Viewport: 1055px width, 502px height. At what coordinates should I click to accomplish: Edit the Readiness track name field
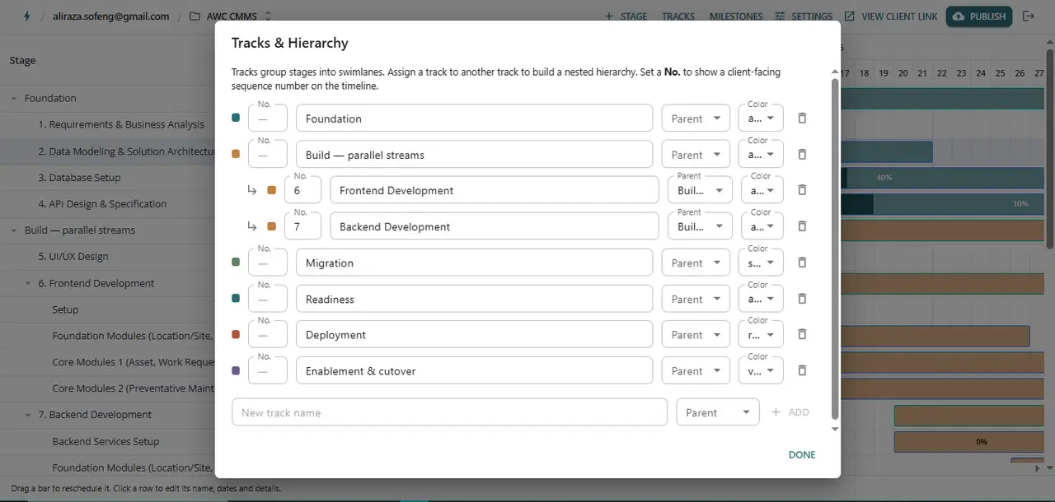[x=474, y=299]
